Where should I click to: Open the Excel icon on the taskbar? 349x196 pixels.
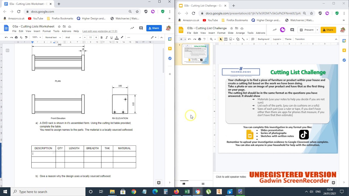187,192
